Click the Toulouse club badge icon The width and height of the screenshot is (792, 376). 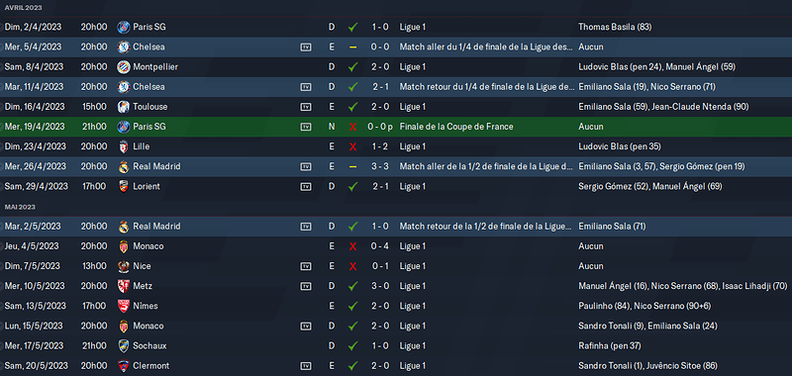[123, 107]
